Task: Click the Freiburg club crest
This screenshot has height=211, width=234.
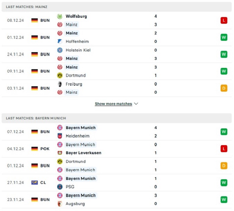Action: click(60, 84)
